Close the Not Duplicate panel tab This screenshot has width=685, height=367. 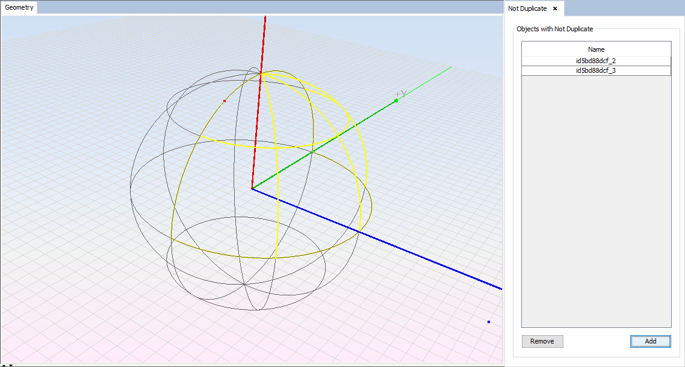[555, 8]
